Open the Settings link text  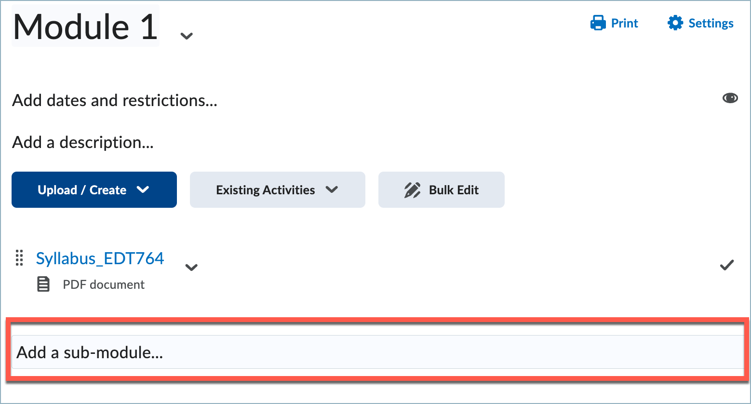point(711,23)
